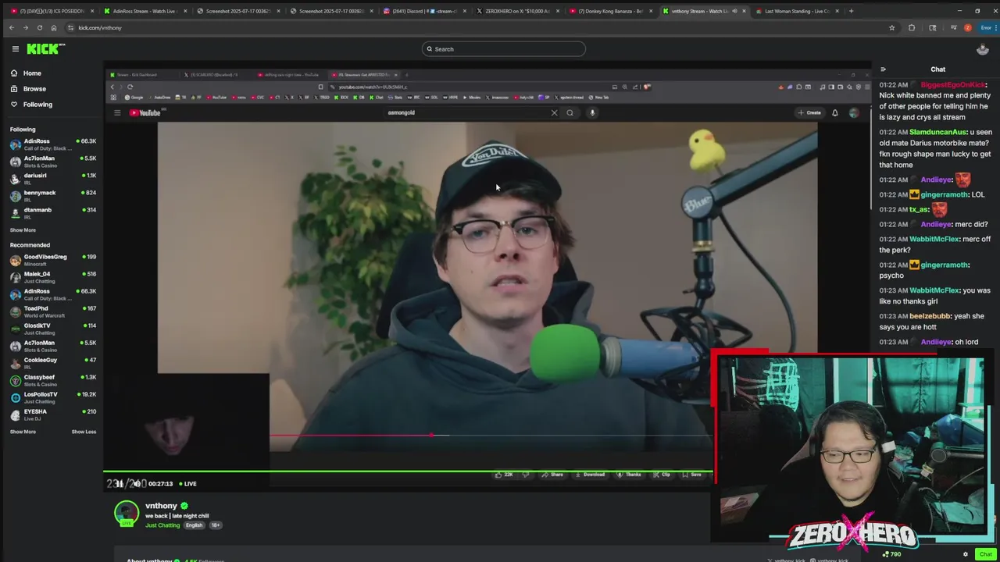Reload the kick.com page
The width and height of the screenshot is (1000, 562).
pyautogui.click(x=39, y=27)
